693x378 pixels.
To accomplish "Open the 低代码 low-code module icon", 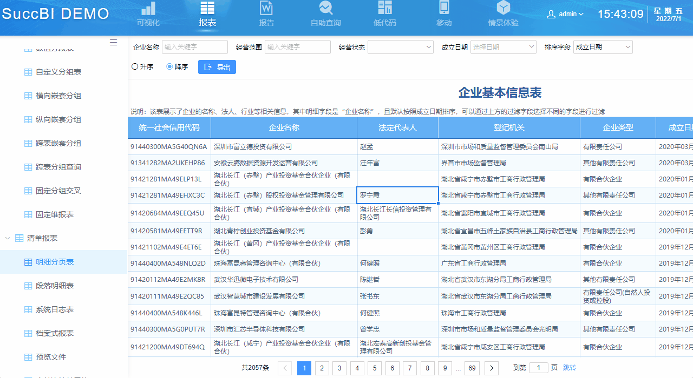I will (x=385, y=8).
